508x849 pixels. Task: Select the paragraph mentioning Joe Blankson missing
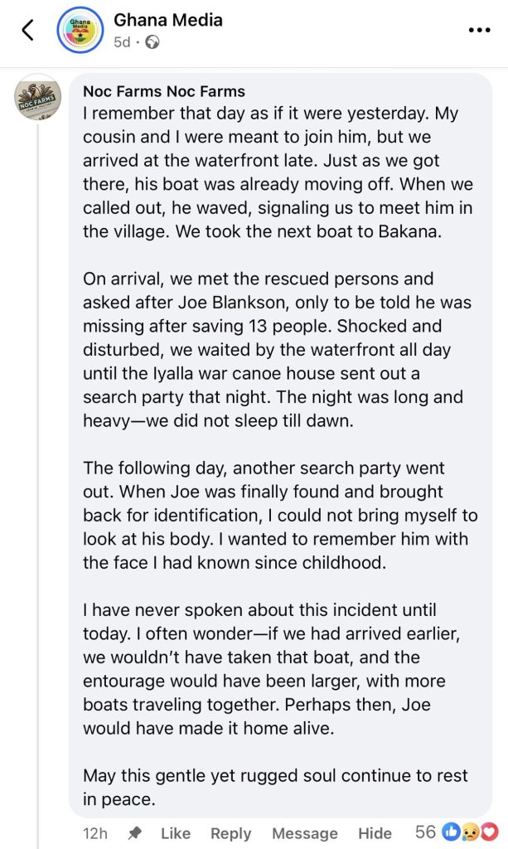277,349
